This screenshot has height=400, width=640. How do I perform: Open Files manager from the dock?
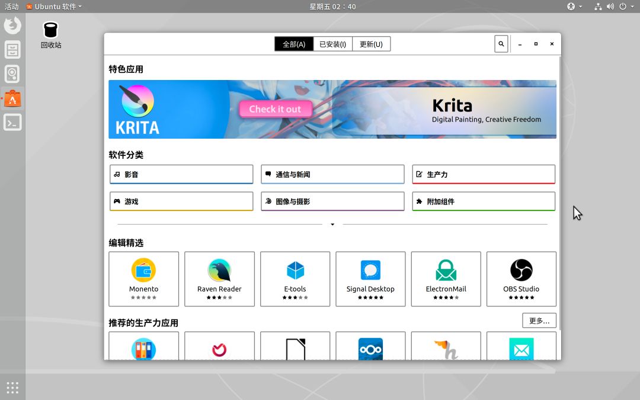[x=12, y=50]
